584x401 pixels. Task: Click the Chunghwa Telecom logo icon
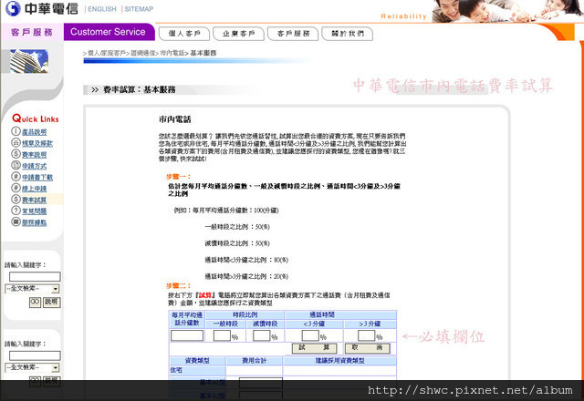pyautogui.click(x=13, y=8)
